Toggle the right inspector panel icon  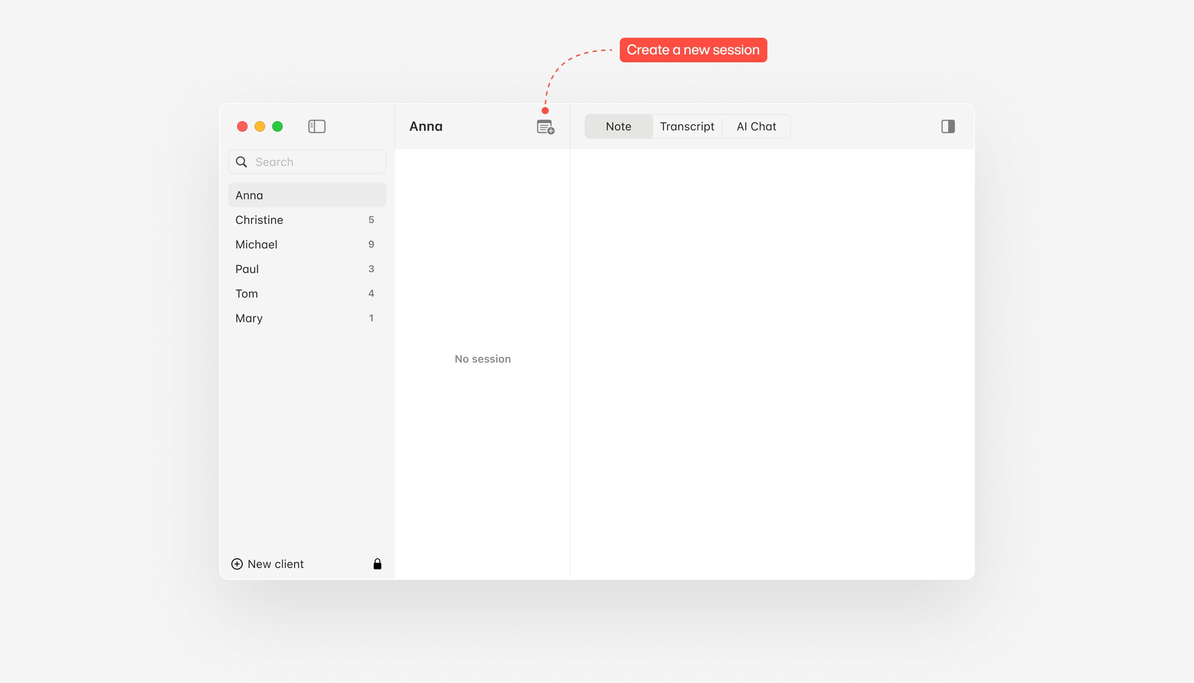click(948, 126)
